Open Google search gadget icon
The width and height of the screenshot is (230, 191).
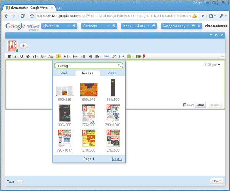[x=122, y=57]
